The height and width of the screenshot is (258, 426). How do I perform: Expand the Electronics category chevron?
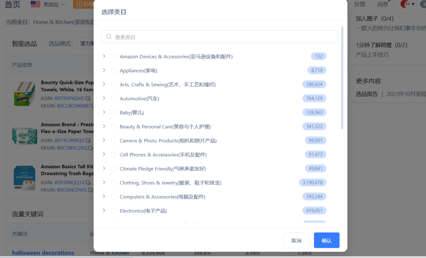coord(104,210)
